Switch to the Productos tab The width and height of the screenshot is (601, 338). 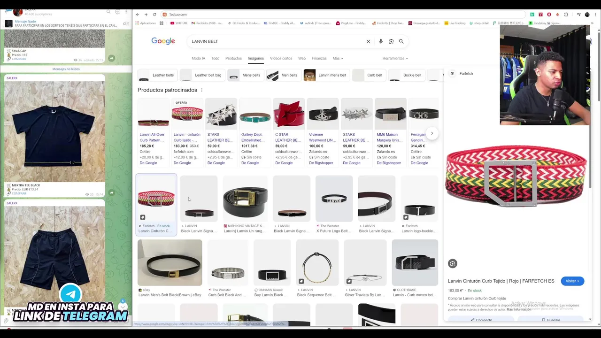click(233, 58)
